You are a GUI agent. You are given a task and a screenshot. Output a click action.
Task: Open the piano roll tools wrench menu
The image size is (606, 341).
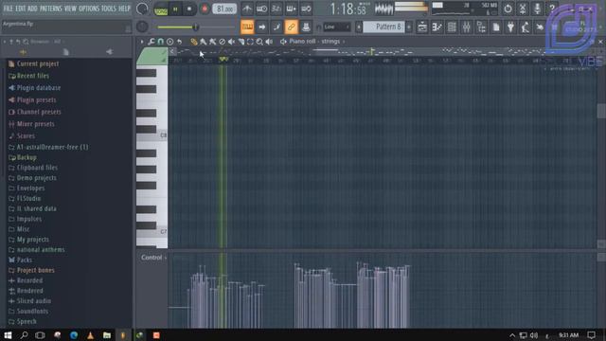pyautogui.click(x=151, y=42)
